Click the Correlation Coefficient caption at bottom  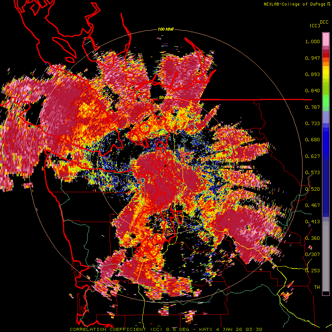point(166,329)
